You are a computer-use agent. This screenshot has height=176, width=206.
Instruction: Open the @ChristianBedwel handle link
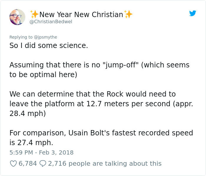pos(51,22)
